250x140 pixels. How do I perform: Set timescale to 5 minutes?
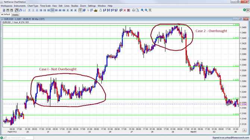pos(37,10)
